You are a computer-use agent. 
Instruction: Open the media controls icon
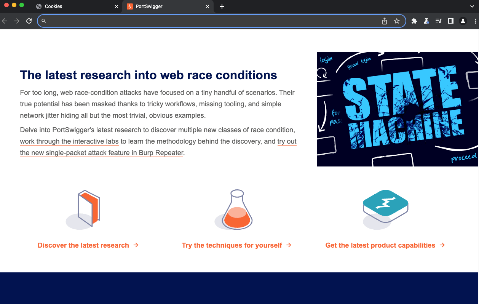click(439, 21)
